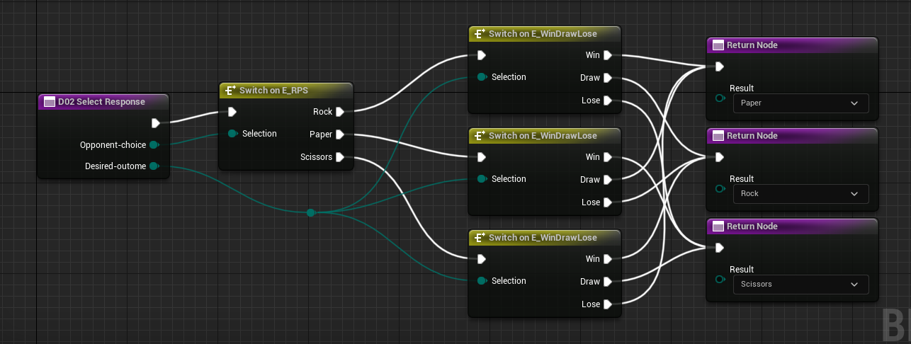Image resolution: width=911 pixels, height=344 pixels.
Task: Click top E_WinDrawLose switch Win pin
Action: point(608,55)
